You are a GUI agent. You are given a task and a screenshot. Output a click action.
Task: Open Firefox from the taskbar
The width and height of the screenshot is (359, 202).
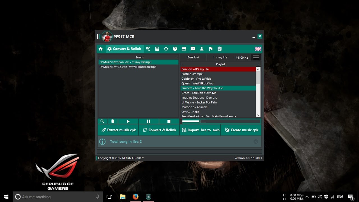point(135,197)
